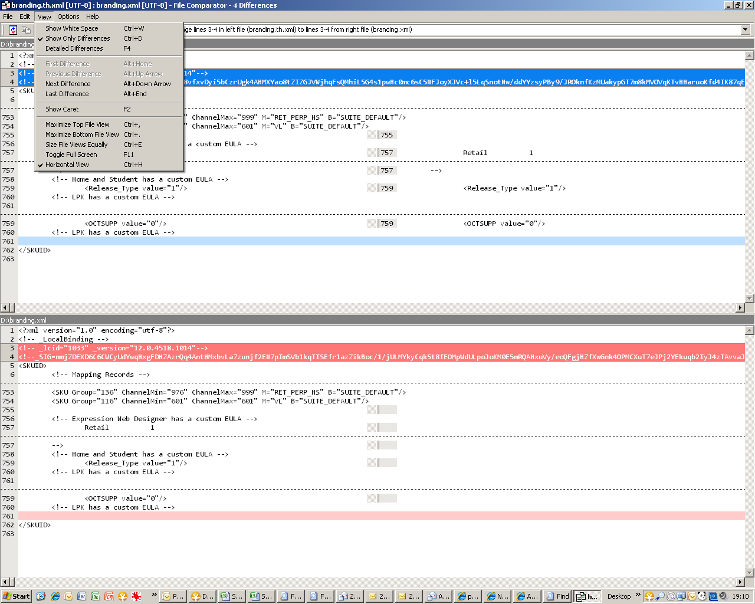Select Maximize Bottom File View

(109, 134)
